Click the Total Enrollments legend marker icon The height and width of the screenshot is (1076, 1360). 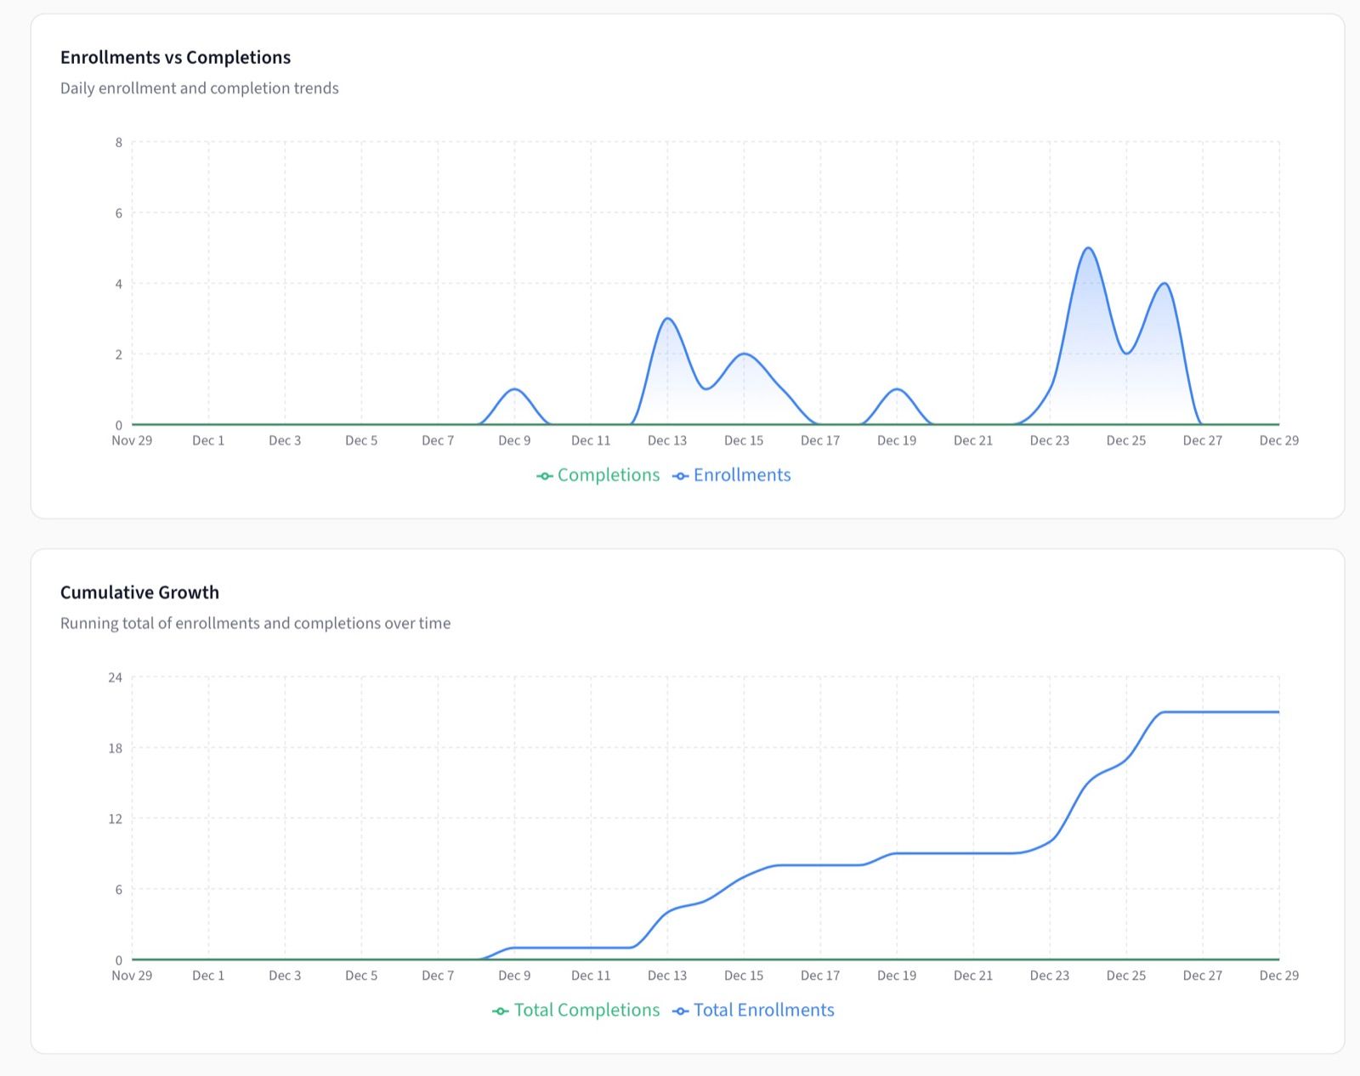click(679, 1011)
